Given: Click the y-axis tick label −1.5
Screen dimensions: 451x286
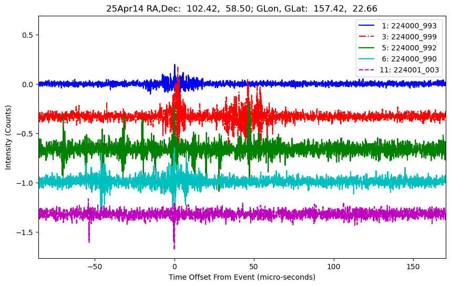Looking at the screenshot, I should click(x=25, y=232).
